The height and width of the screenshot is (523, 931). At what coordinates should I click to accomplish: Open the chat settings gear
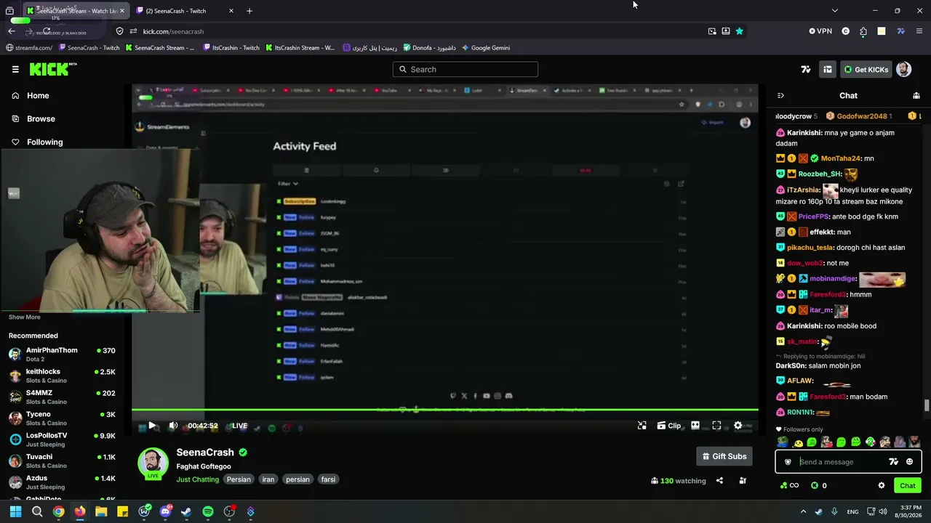point(882,485)
